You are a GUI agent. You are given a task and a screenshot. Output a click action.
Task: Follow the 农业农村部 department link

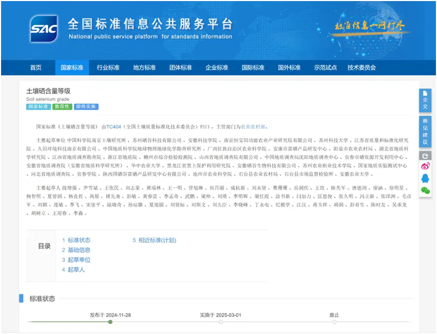(254, 127)
